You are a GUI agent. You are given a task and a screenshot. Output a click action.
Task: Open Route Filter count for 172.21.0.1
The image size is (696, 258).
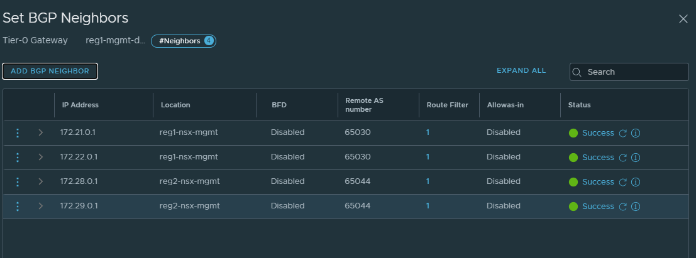[x=428, y=132]
